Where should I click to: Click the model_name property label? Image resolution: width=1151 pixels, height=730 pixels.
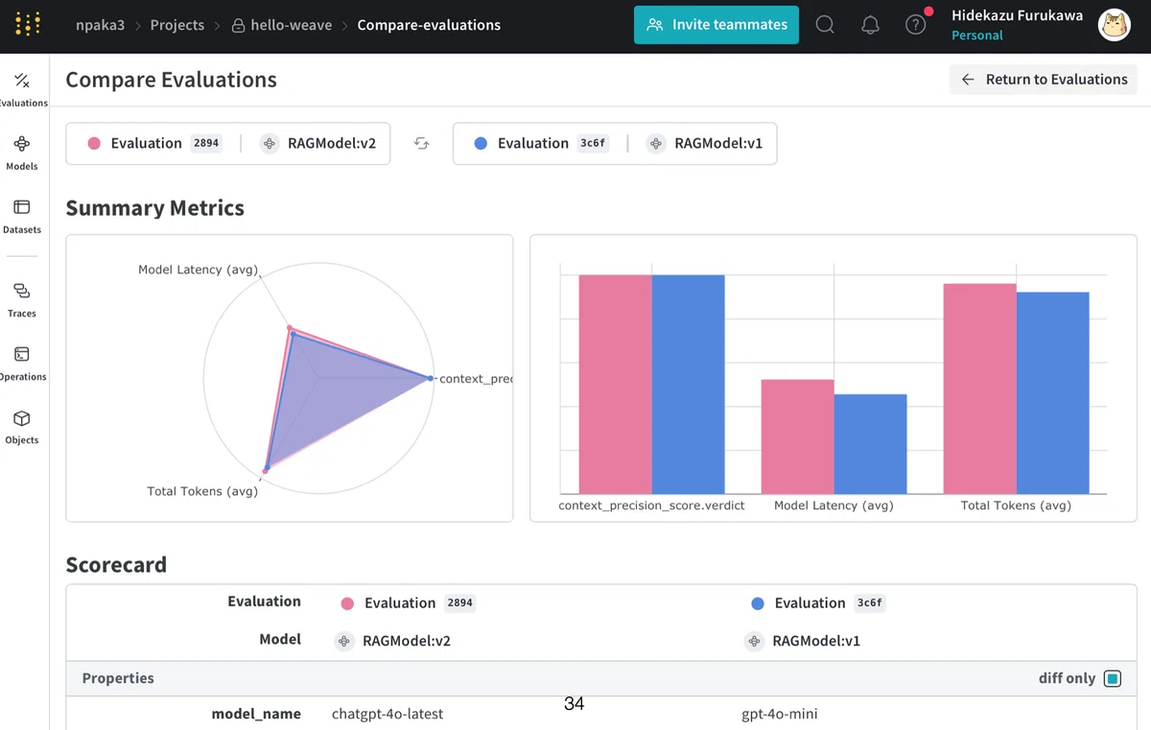point(256,714)
